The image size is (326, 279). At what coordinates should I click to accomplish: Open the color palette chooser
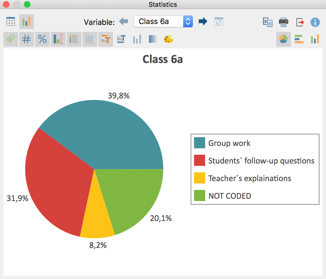[x=168, y=39]
